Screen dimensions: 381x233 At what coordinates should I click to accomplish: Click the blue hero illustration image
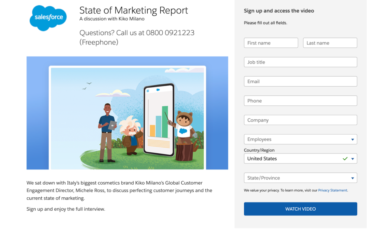pos(127,113)
